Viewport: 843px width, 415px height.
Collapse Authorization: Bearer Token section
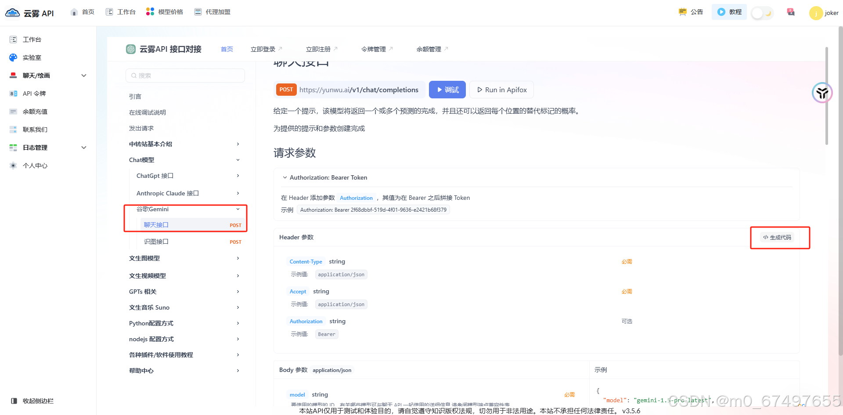click(285, 177)
